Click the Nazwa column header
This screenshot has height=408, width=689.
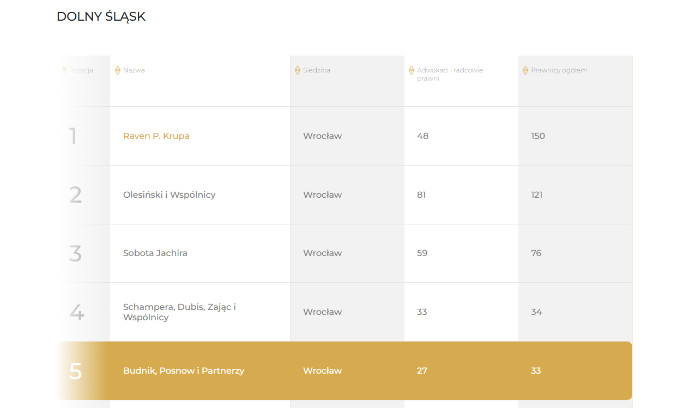(x=134, y=70)
